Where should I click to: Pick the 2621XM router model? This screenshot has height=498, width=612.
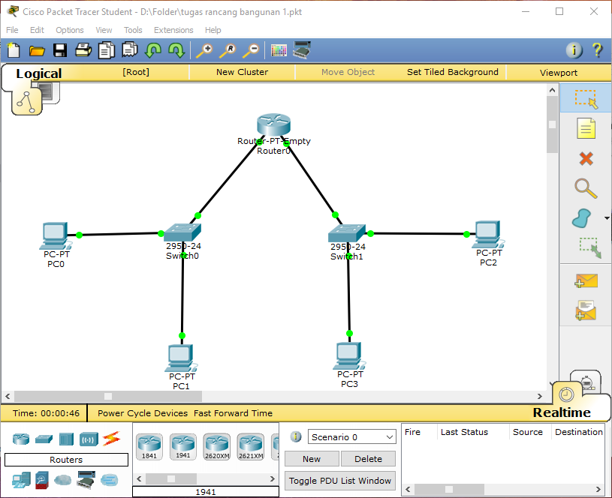[251, 447]
